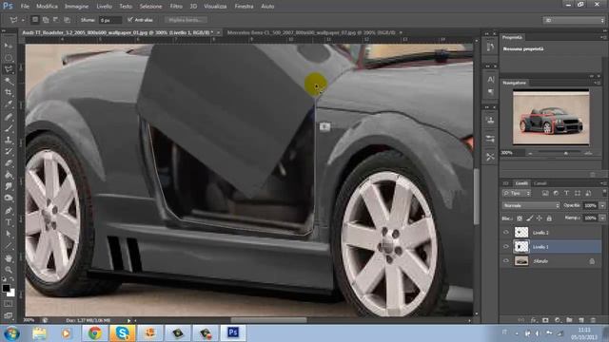Swap foreground and background colors
The width and height of the screenshot is (609, 342).
pos(12,279)
